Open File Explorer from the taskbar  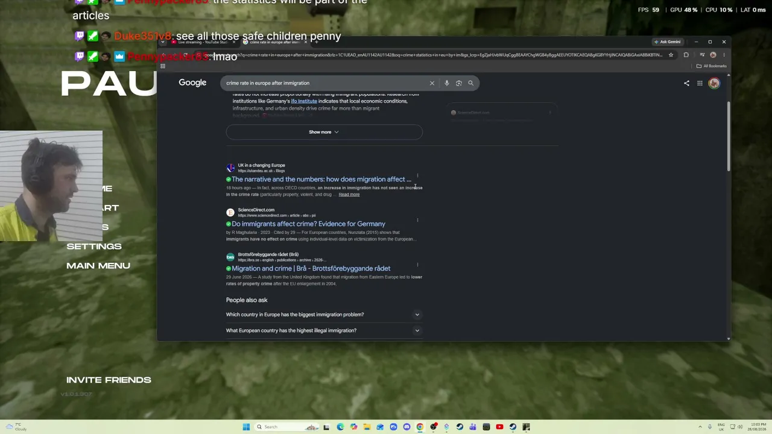click(367, 427)
